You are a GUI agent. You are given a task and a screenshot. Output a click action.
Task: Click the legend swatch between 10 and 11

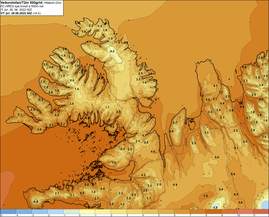pyautogui.click(x=245, y=211)
